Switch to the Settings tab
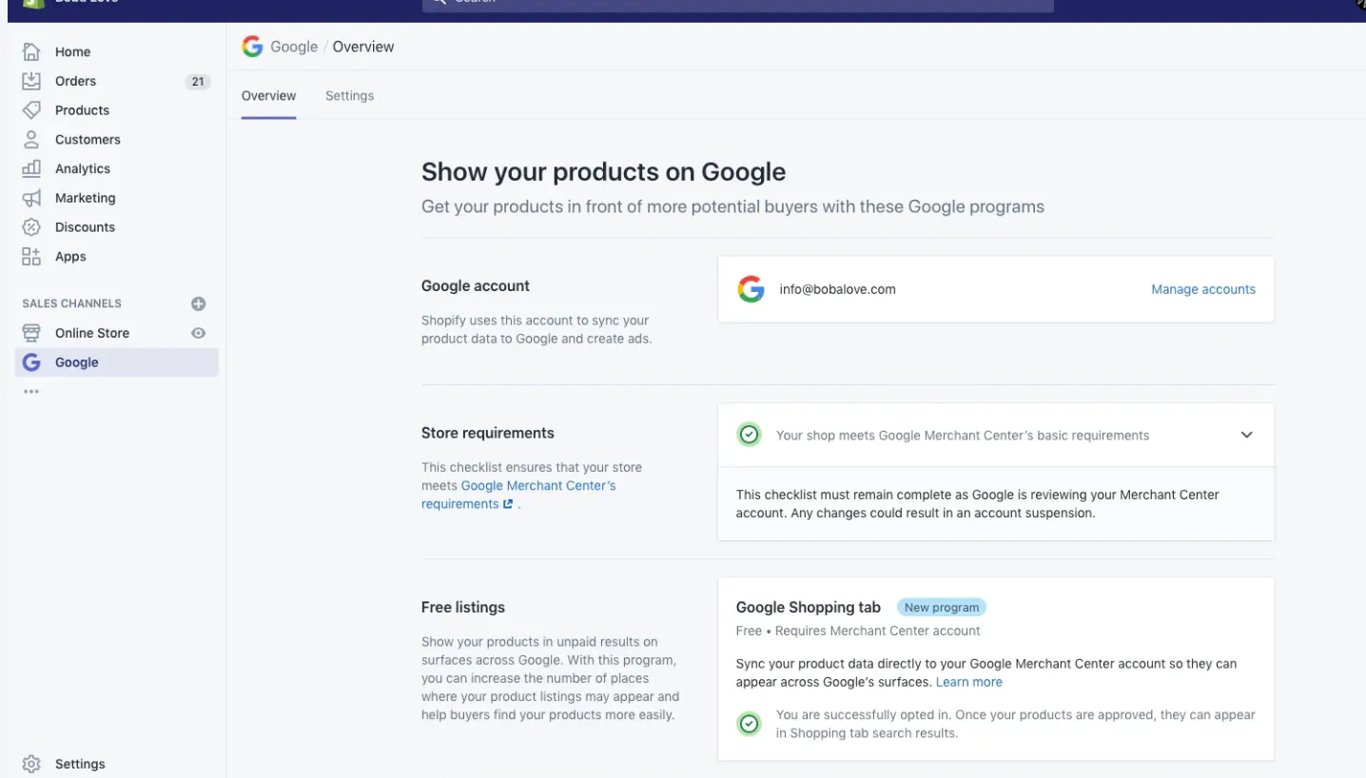The image size is (1366, 778). click(349, 96)
